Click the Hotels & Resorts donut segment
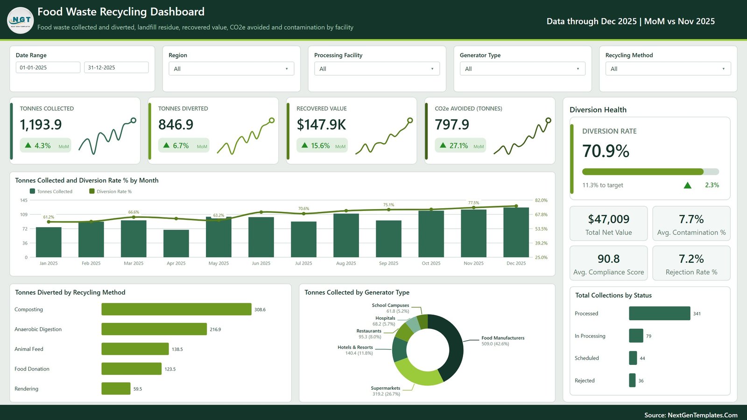Image resolution: width=747 pixels, height=420 pixels. click(x=399, y=349)
